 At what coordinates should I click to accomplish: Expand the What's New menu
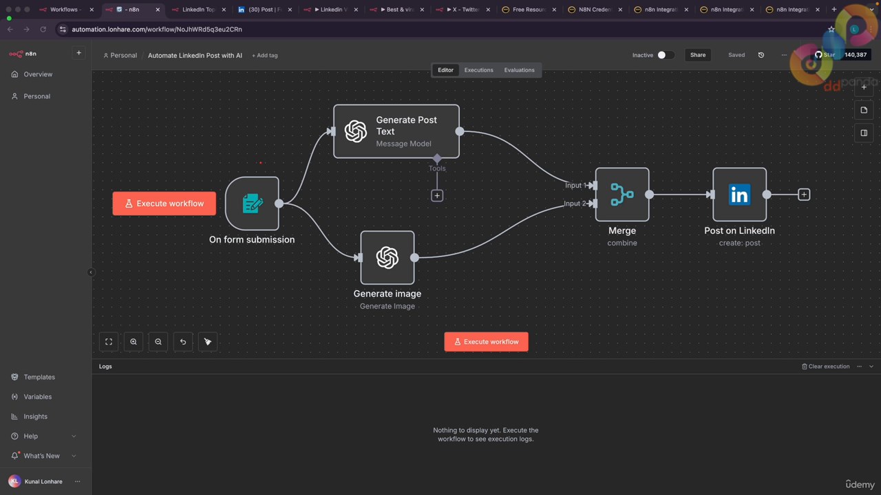click(x=45, y=456)
